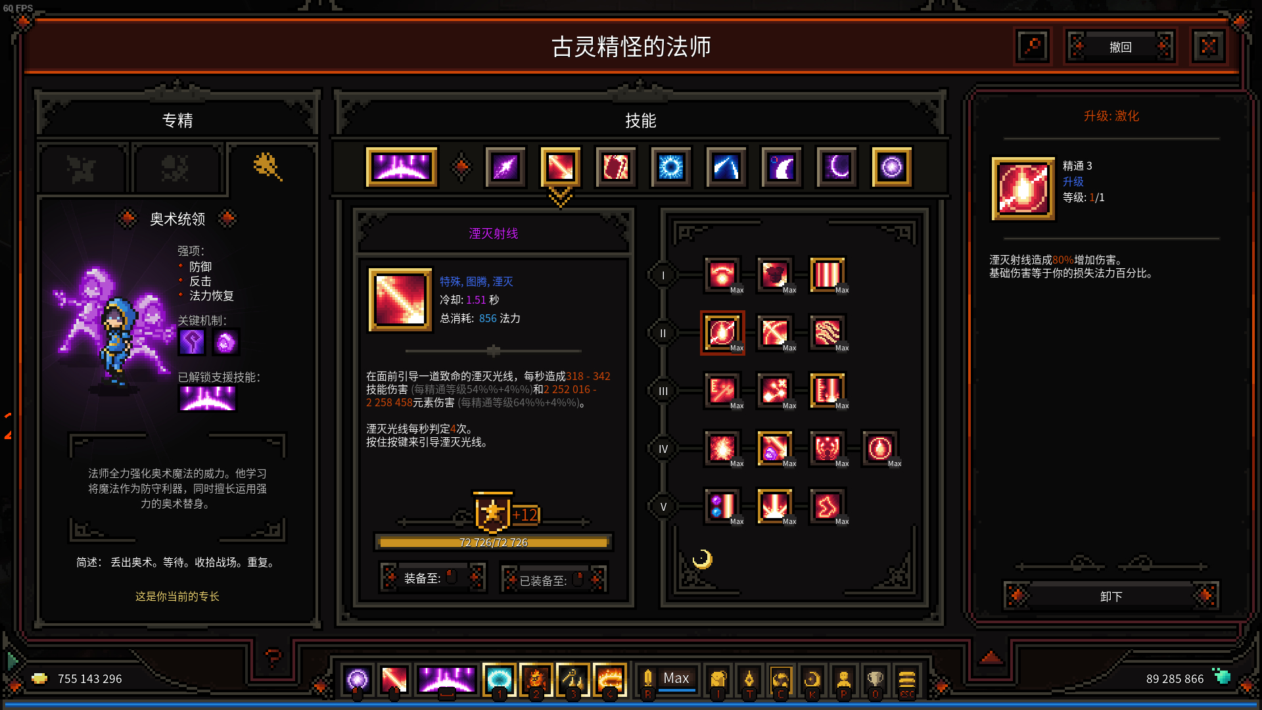The width and height of the screenshot is (1262, 710).
Task: Expand the red up-arrow panel above the bottom bar
Action: 991,657
